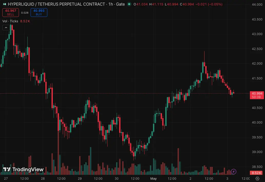Viewport: 265px width, 182px height.
Task: Click the 0.026 spread value
Action: pos(25,13)
